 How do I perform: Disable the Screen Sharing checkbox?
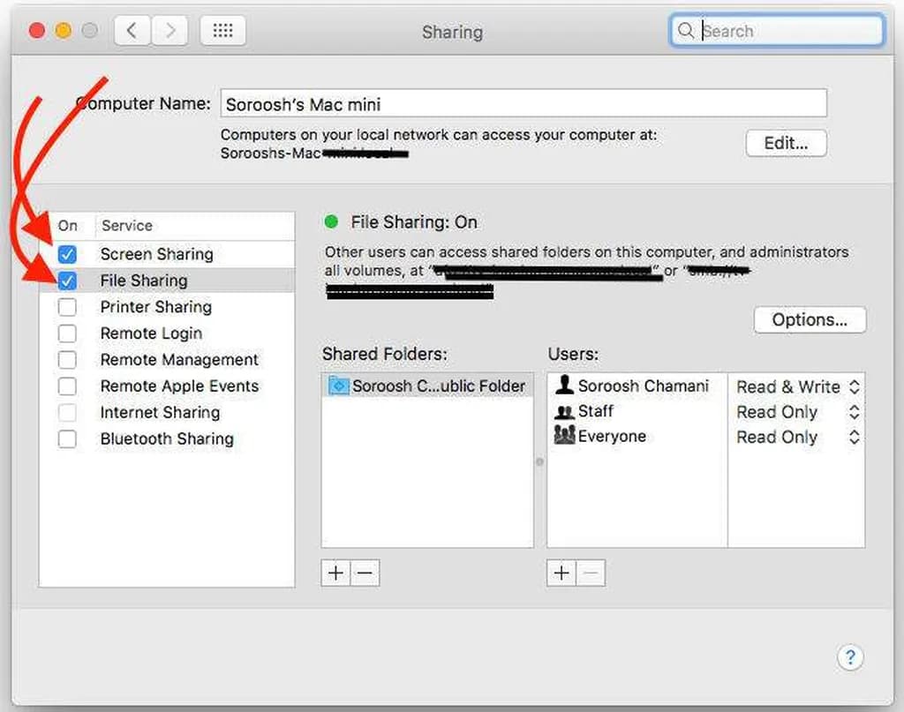(67, 254)
